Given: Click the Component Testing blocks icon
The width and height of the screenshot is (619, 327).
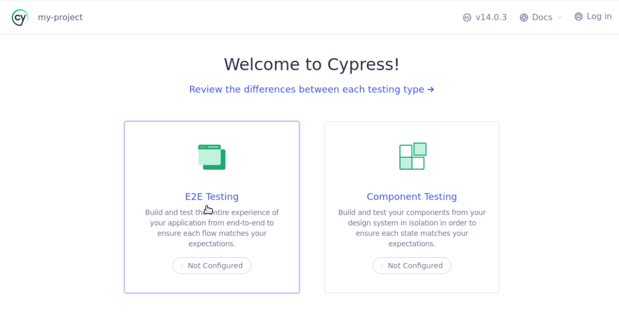Looking at the screenshot, I should pos(413,156).
